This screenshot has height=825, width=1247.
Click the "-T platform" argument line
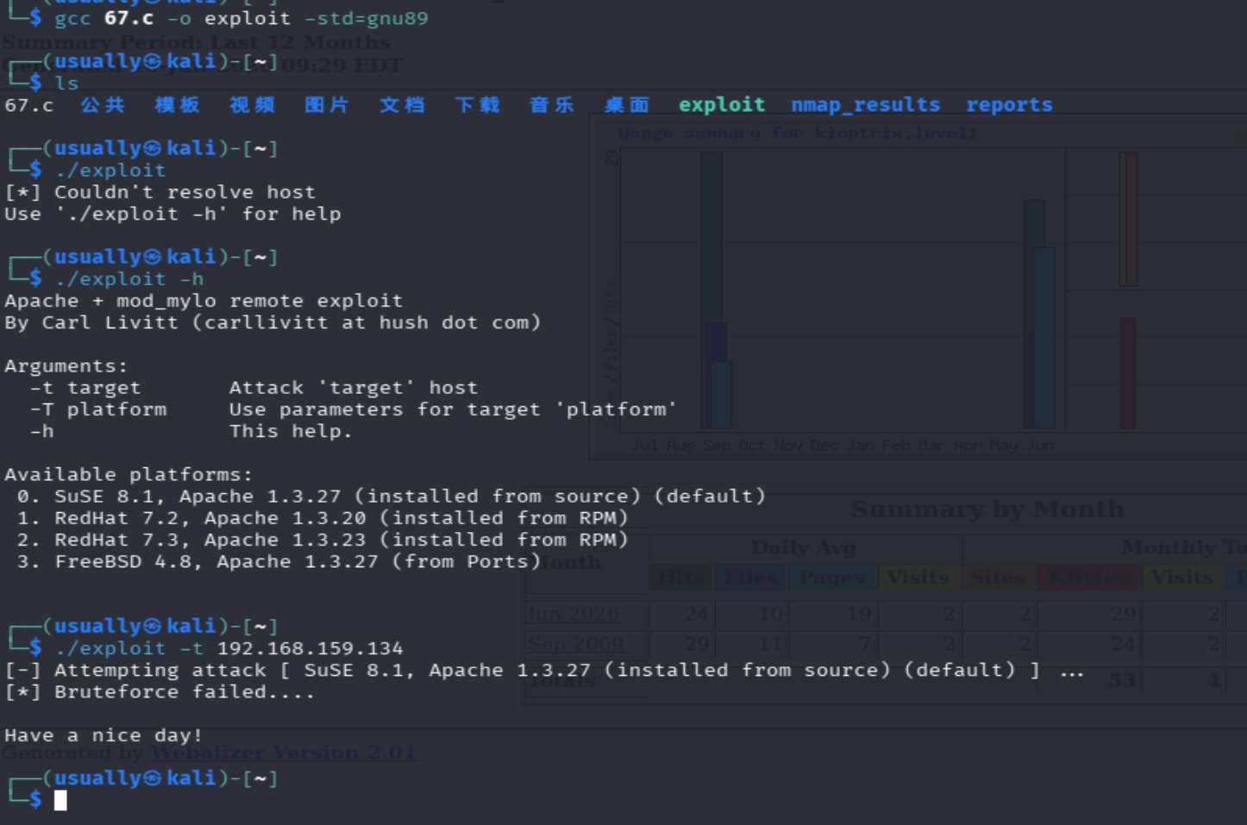coord(354,409)
